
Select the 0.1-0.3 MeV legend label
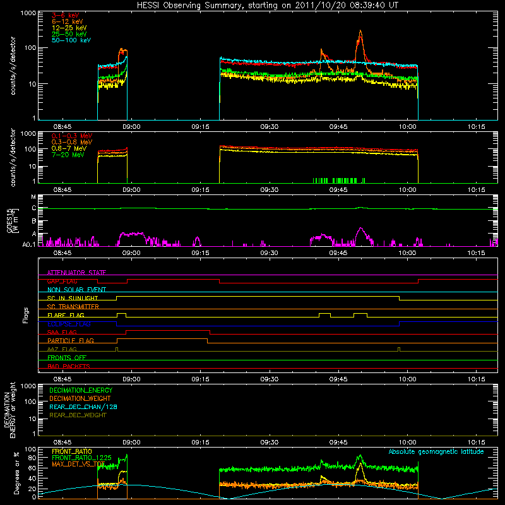(72, 136)
